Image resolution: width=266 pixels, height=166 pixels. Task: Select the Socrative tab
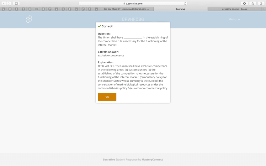(x=180, y=9)
